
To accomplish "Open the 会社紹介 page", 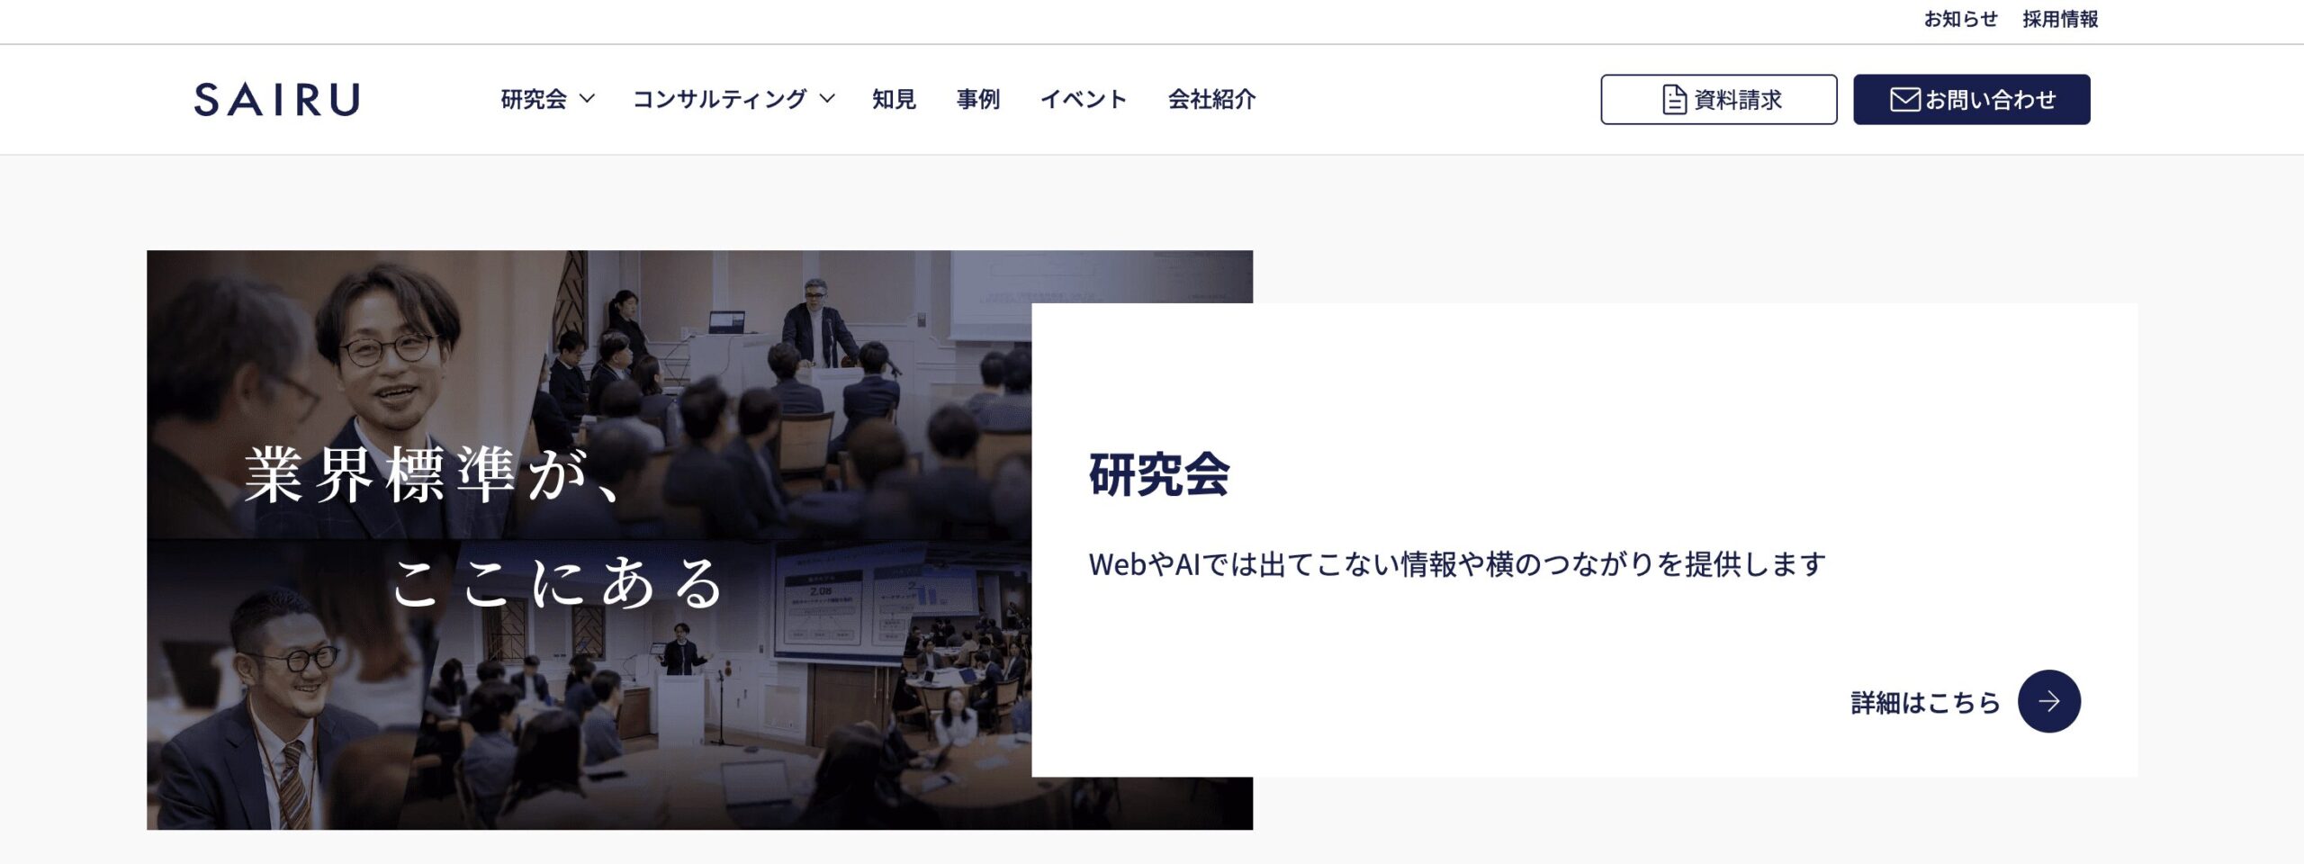I will coord(1211,99).
